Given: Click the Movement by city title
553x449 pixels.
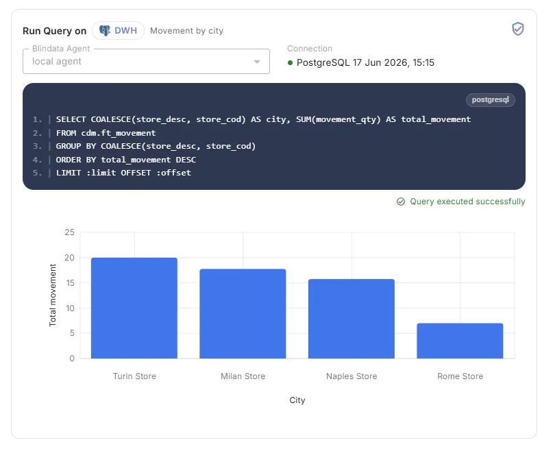Looking at the screenshot, I should click(x=186, y=31).
